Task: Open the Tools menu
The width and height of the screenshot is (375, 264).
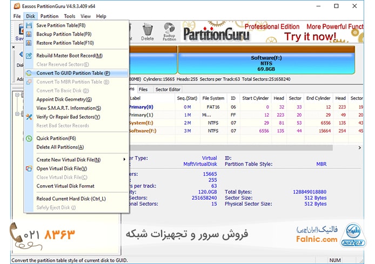Action: [x=69, y=16]
